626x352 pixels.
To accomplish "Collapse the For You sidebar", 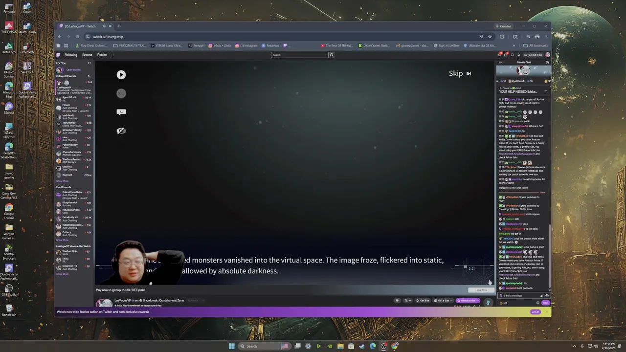I will click(x=89, y=63).
